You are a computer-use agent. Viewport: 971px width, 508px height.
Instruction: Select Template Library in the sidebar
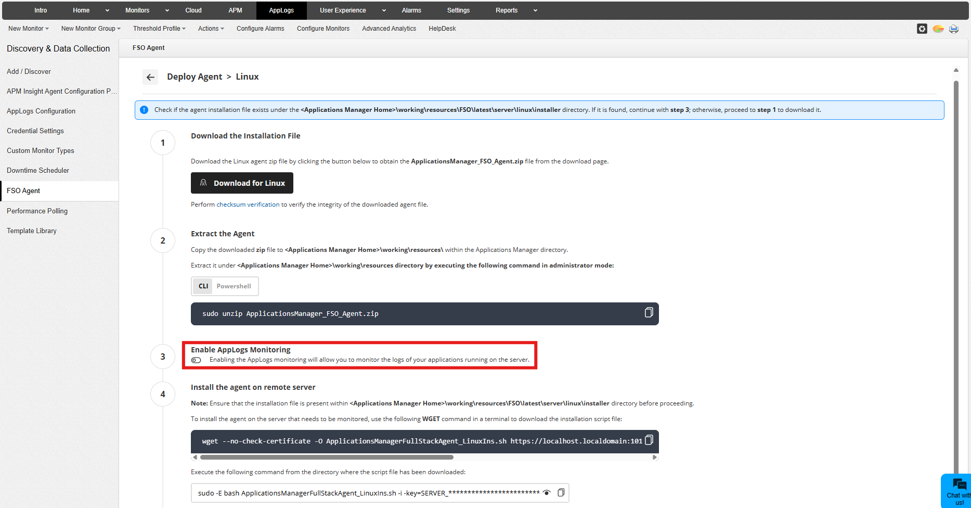[x=32, y=231]
